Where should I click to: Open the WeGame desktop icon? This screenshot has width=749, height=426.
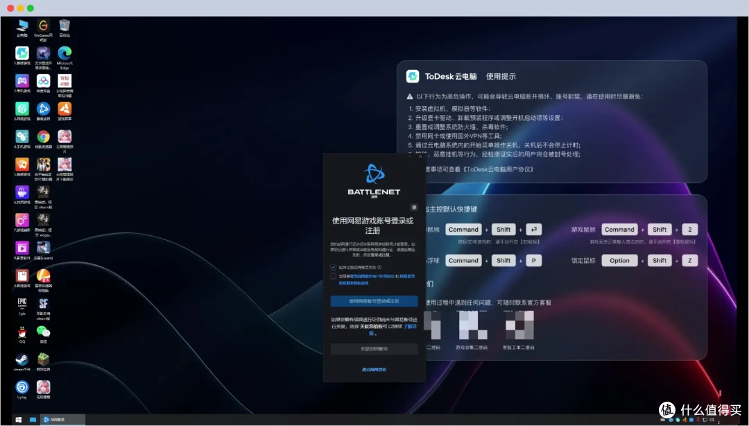43,26
